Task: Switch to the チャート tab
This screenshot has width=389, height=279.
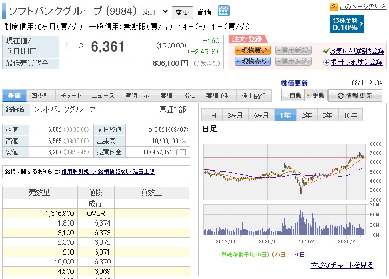Action: [x=71, y=95]
